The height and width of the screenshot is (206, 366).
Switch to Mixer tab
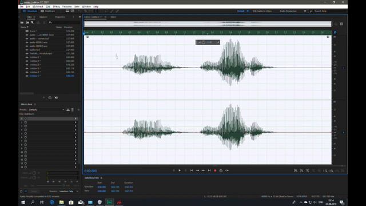(113, 17)
